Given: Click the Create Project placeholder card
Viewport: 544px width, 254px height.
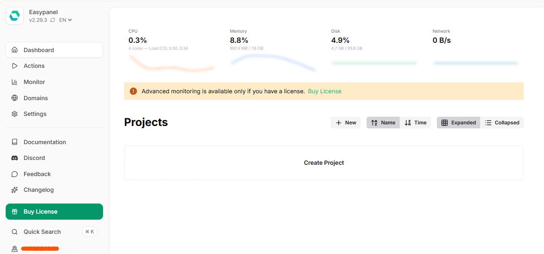Looking at the screenshot, I should click(x=324, y=163).
